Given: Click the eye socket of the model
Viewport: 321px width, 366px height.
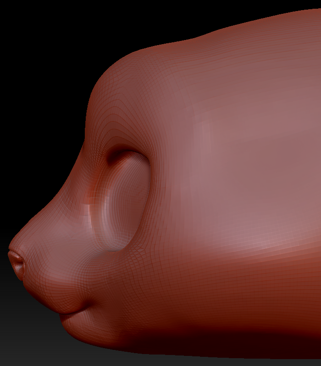Looking at the screenshot, I should point(127,200).
